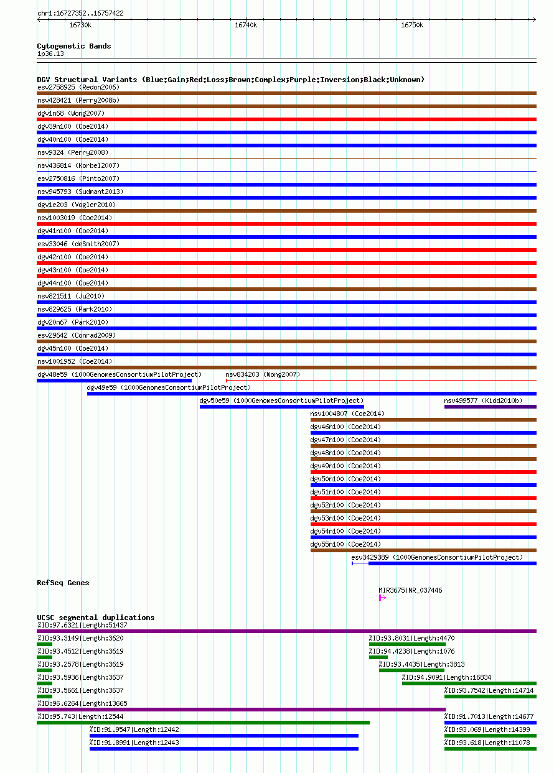Open the DGV Structural Variants track title
Image resolution: width=554 pixels, height=773 pixels.
231,80
